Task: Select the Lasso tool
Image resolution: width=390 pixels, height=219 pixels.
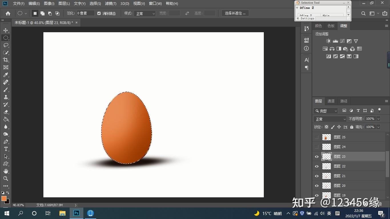Action: coord(6,45)
